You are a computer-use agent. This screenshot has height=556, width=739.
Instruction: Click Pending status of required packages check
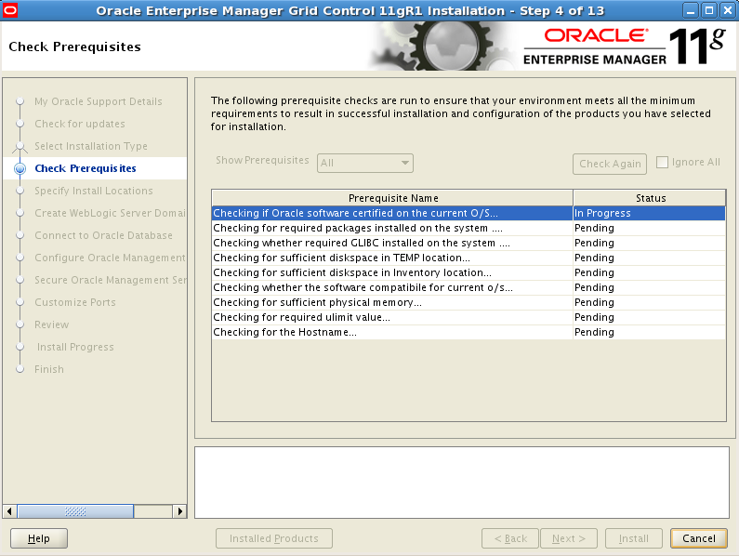click(650, 228)
